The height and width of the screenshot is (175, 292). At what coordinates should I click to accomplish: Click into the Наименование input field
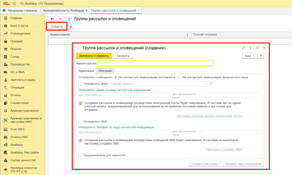coord(155,63)
